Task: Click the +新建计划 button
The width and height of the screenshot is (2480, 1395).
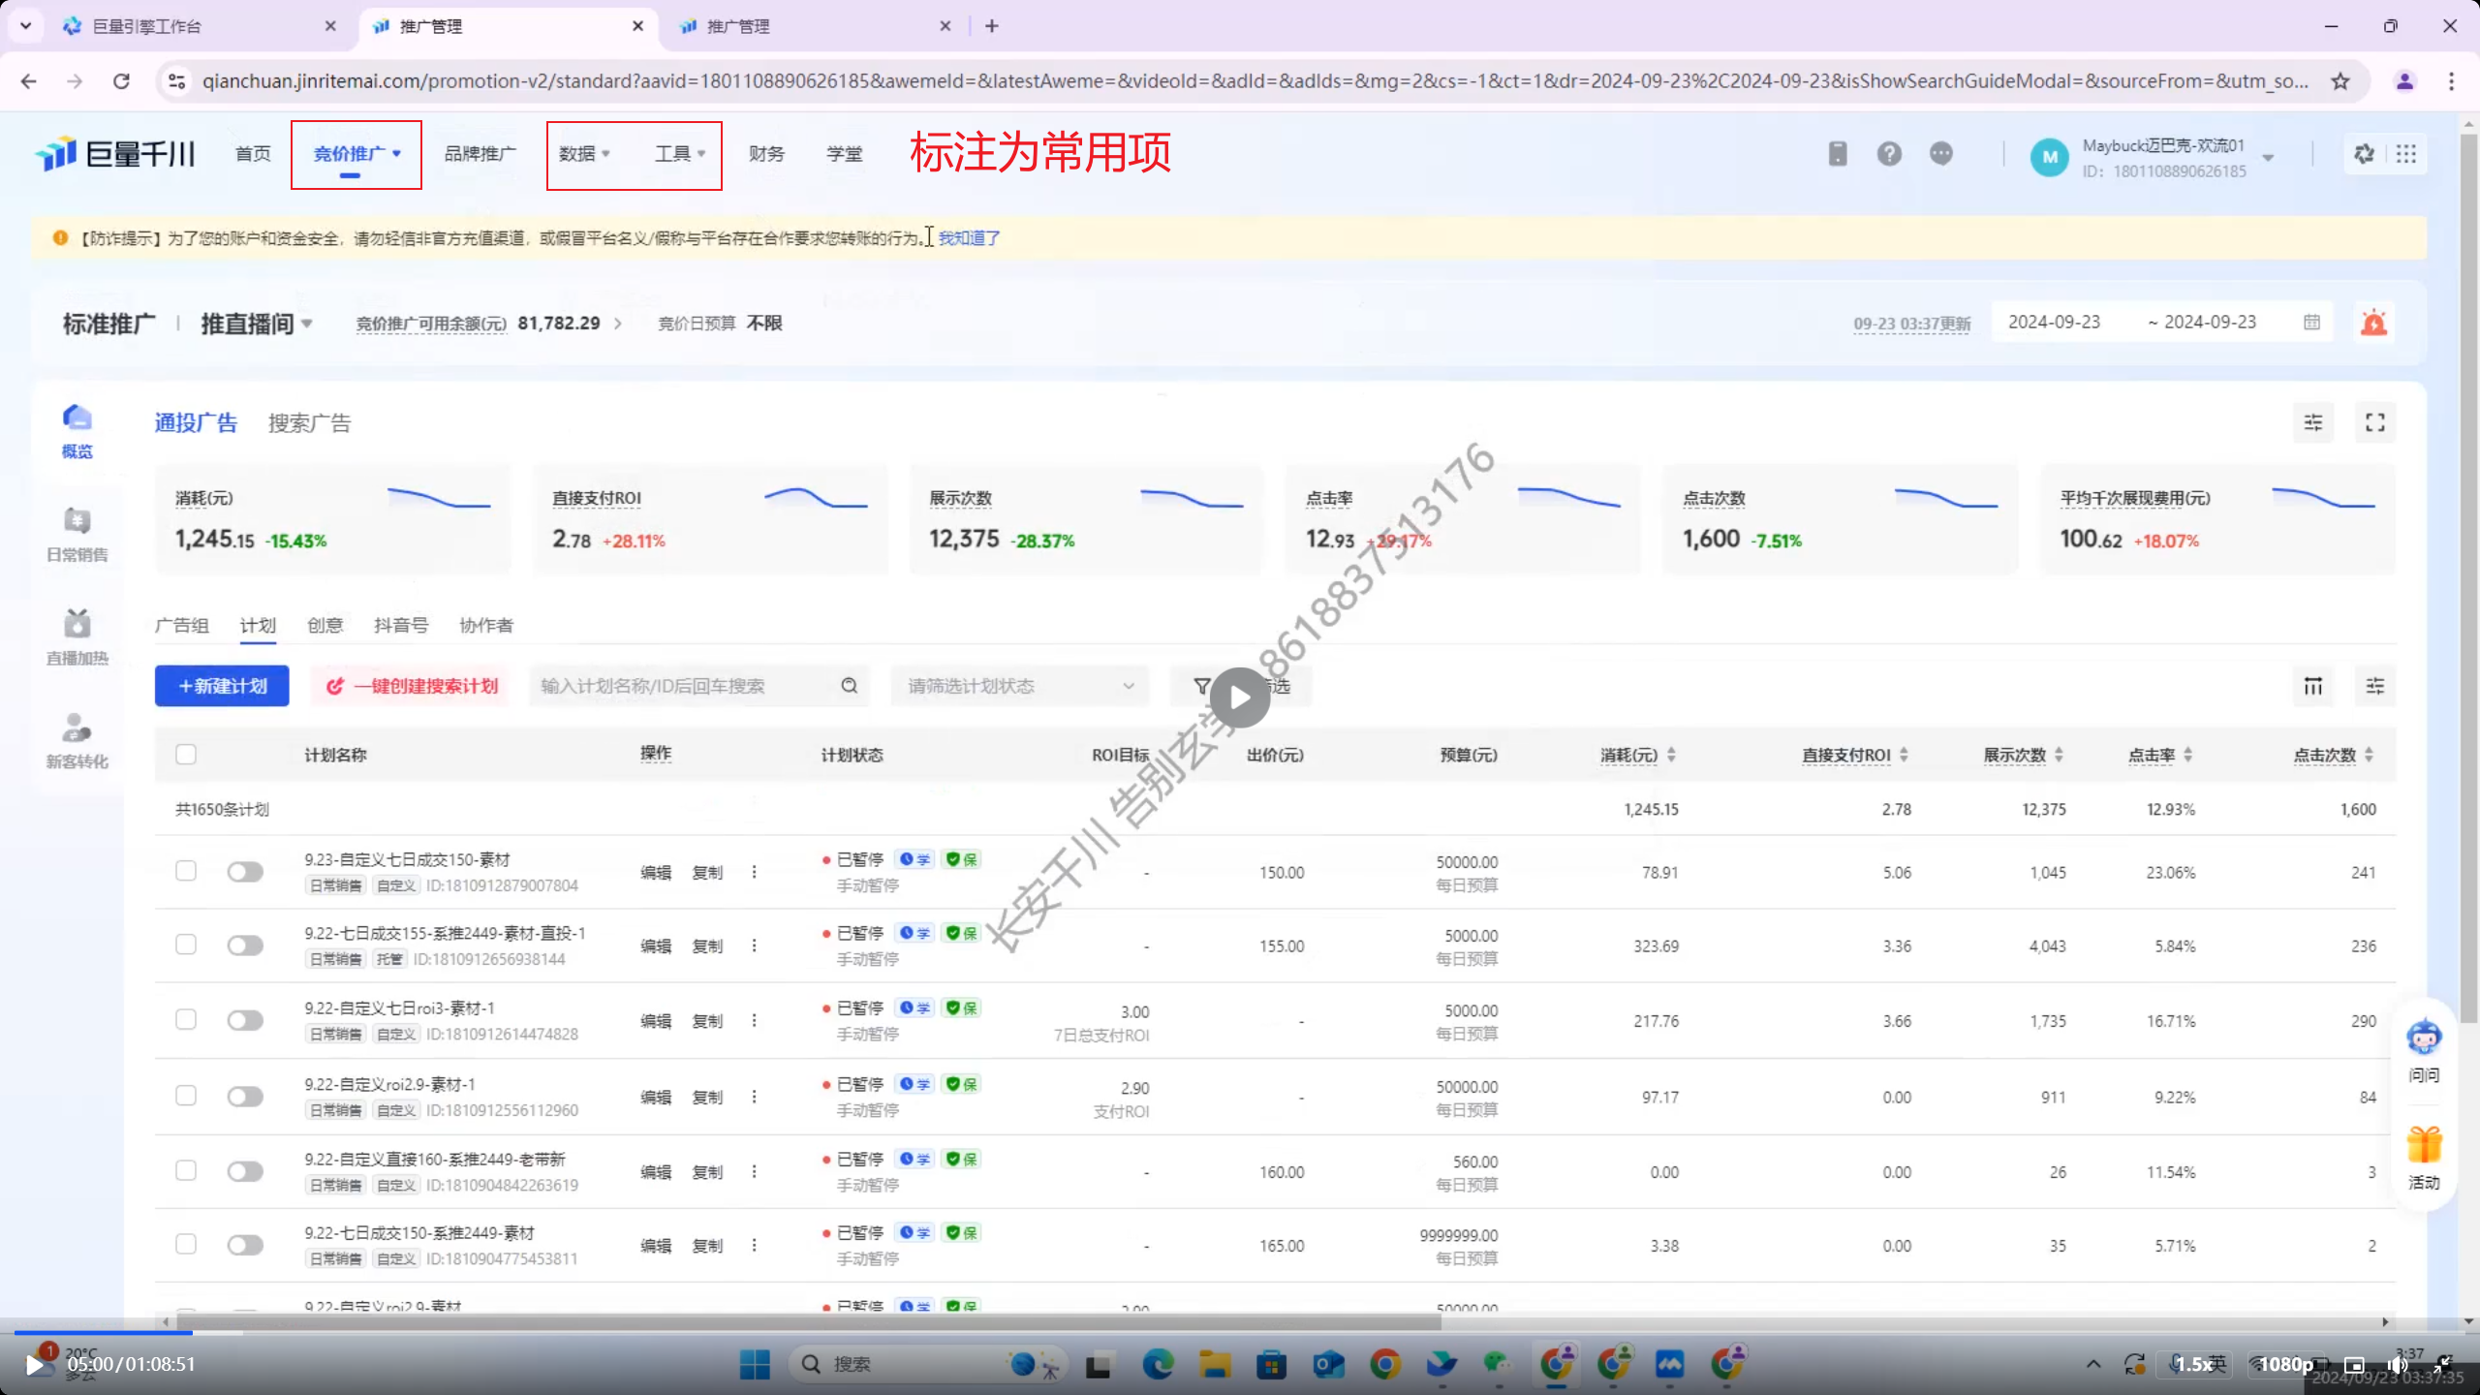Action: pos(222,686)
